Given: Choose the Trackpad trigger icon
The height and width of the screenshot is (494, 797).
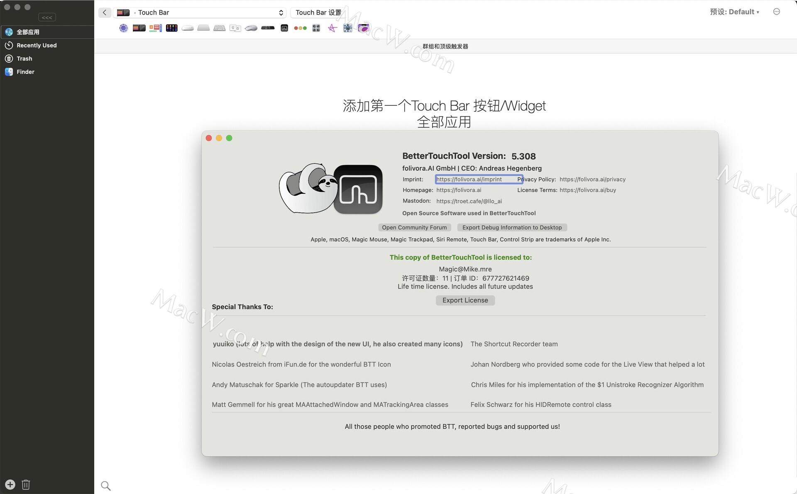Looking at the screenshot, I should 203,28.
